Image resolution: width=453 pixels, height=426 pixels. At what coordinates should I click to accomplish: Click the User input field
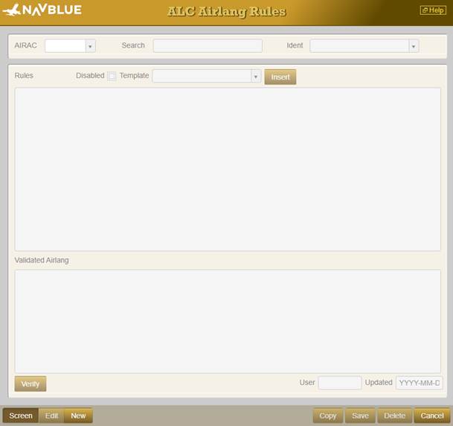pyautogui.click(x=339, y=383)
